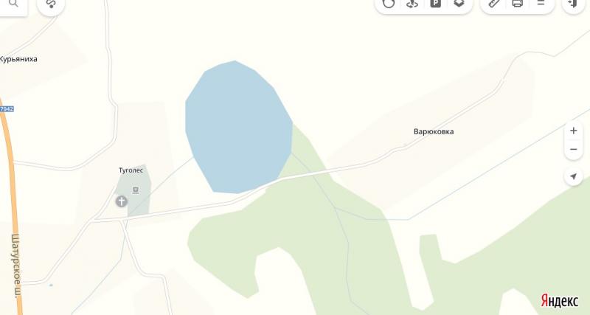
Task: Zoom in with the plus button
Action: click(x=574, y=131)
